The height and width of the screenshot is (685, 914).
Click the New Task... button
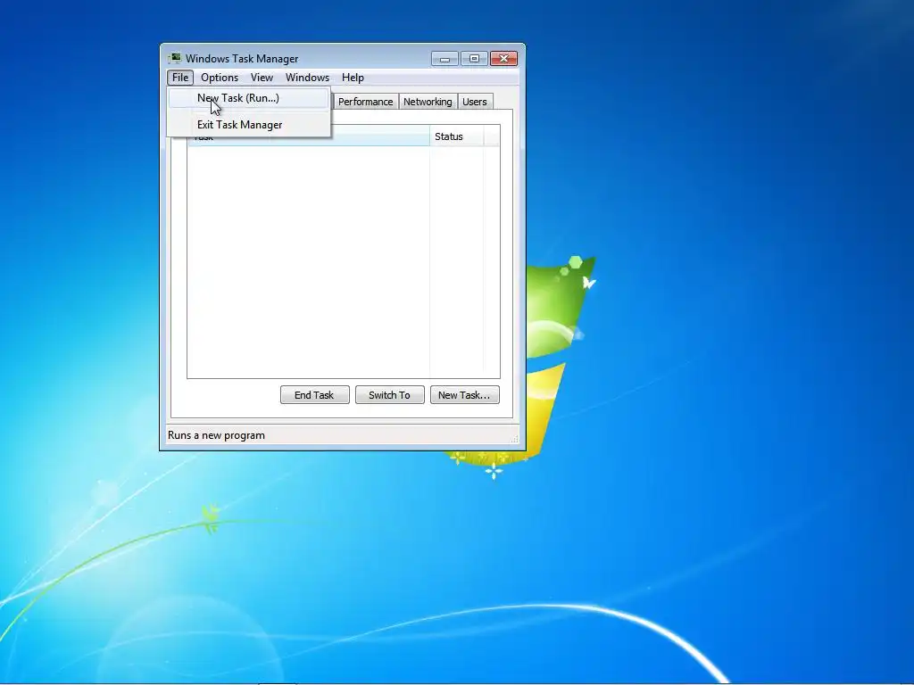464,395
